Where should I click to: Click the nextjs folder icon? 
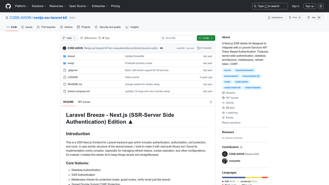pos(65,63)
